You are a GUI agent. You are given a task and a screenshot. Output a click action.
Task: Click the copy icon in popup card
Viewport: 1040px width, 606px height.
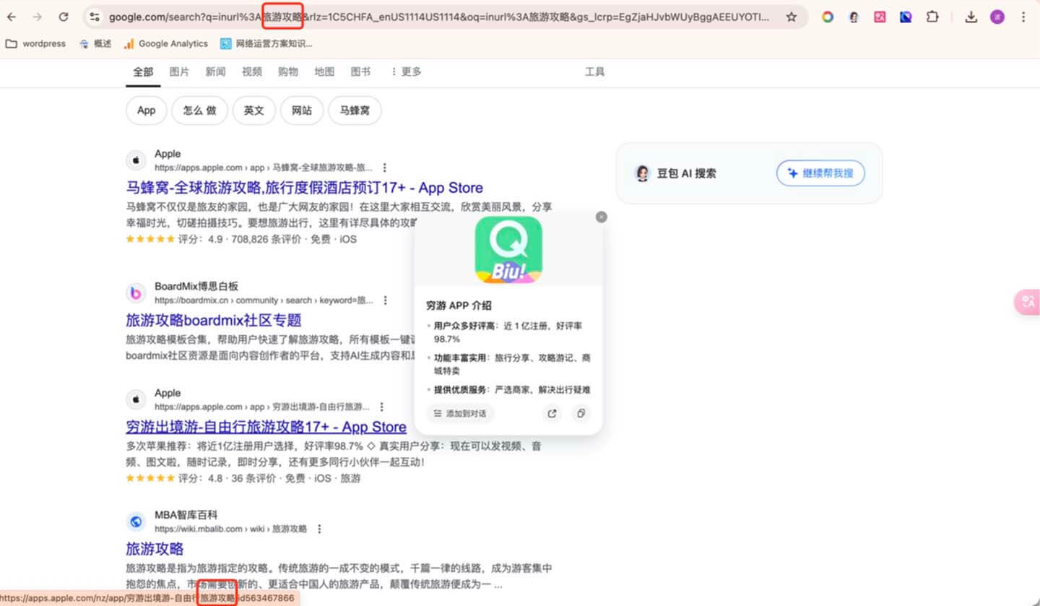click(580, 414)
